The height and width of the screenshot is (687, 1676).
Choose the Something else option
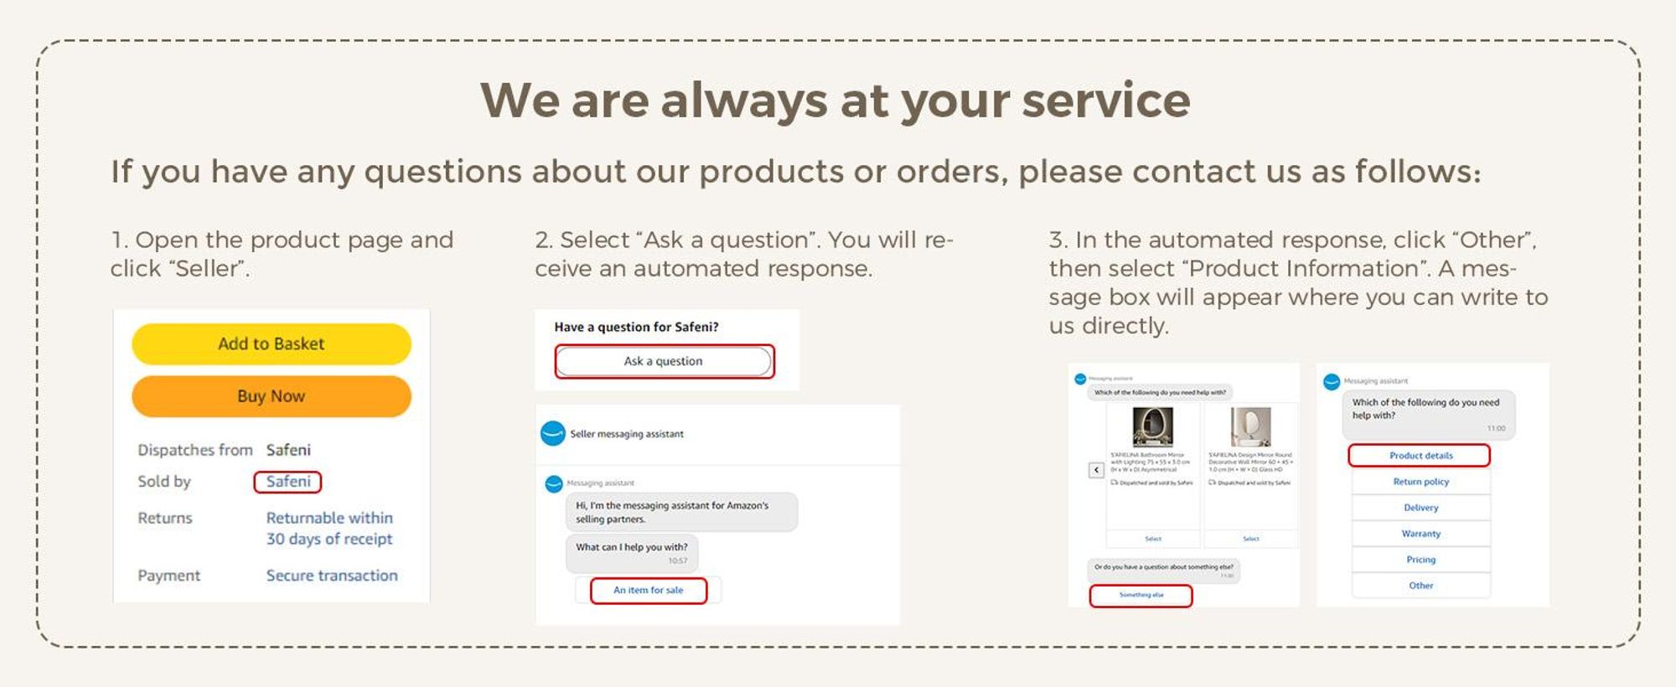coord(1141,596)
